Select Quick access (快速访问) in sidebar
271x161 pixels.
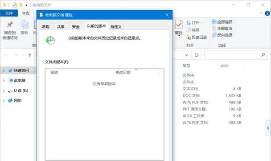coord(19,70)
